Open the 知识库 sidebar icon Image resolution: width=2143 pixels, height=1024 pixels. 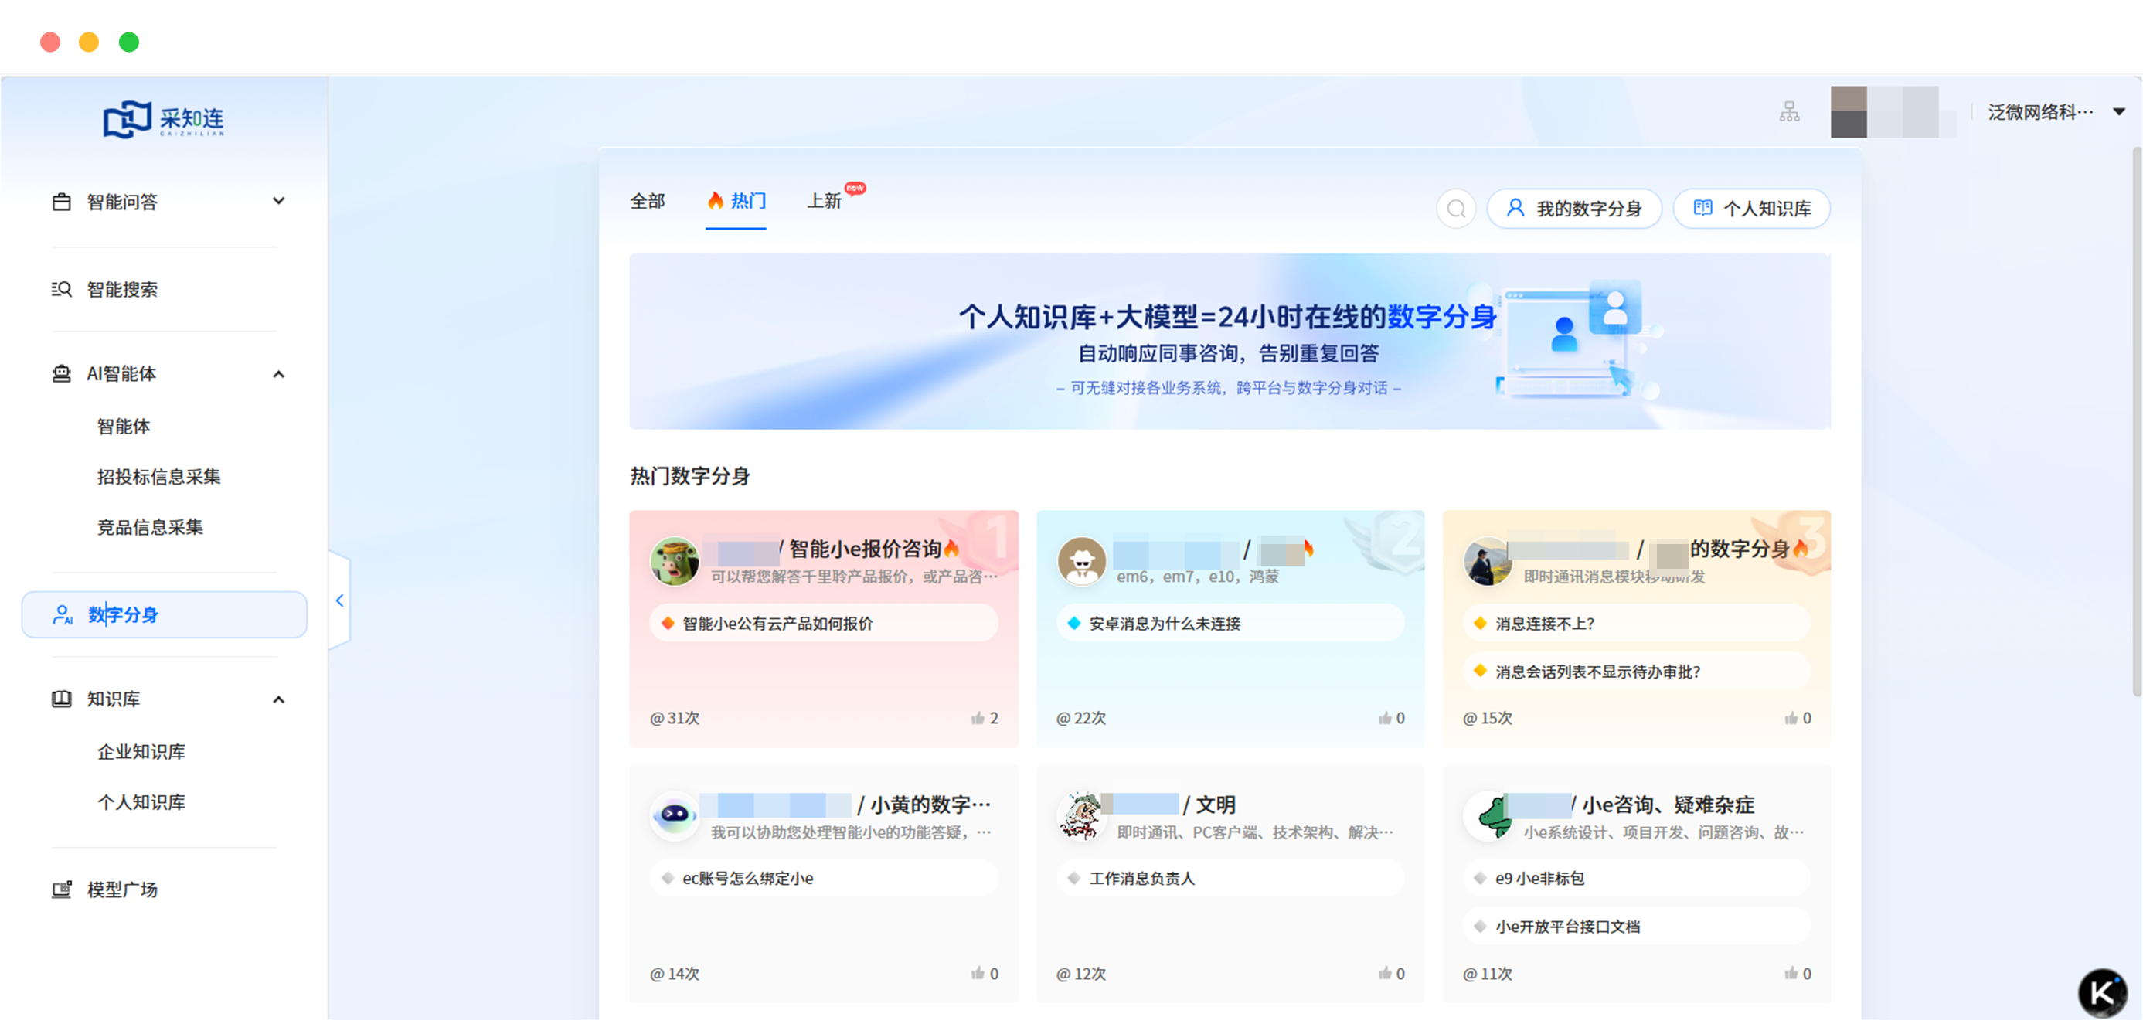point(62,699)
